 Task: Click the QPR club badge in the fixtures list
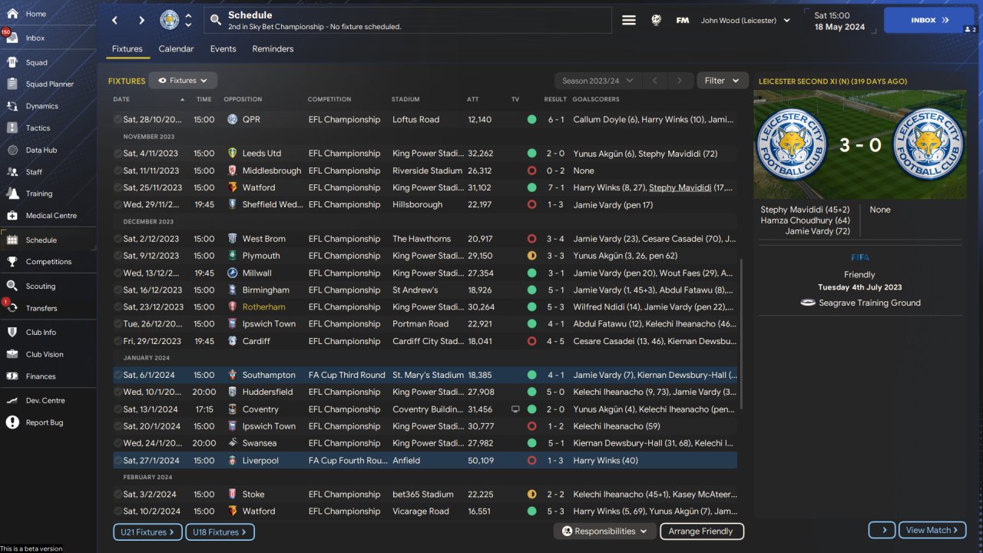coord(233,120)
